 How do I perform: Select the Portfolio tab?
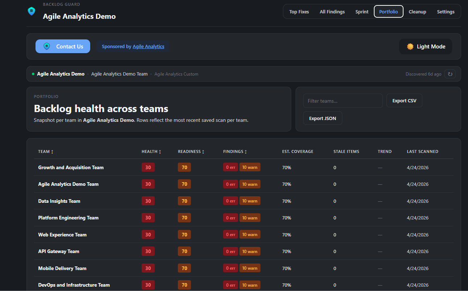tap(389, 12)
